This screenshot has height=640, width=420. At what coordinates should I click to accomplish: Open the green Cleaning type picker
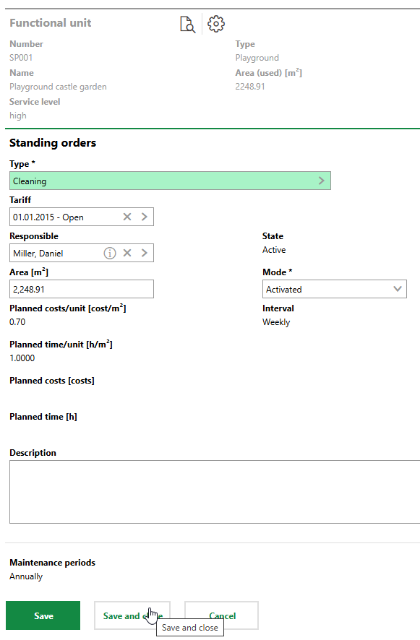(170, 180)
